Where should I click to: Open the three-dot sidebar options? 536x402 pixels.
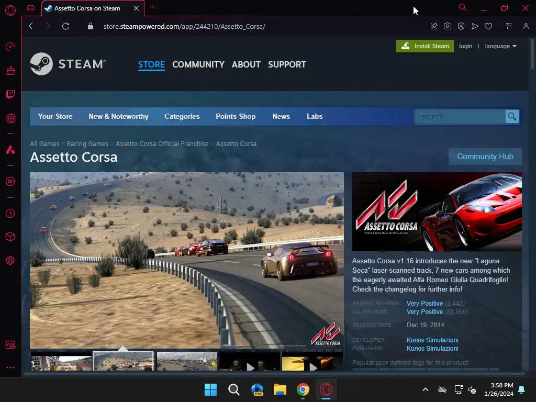click(10, 367)
